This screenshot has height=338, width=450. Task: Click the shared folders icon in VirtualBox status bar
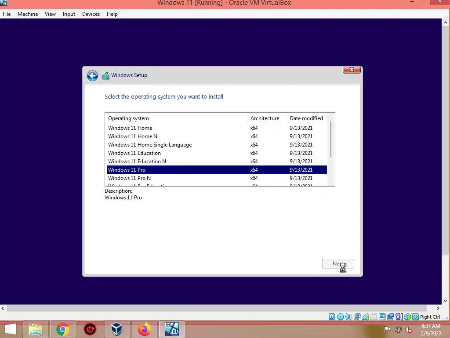(374, 317)
